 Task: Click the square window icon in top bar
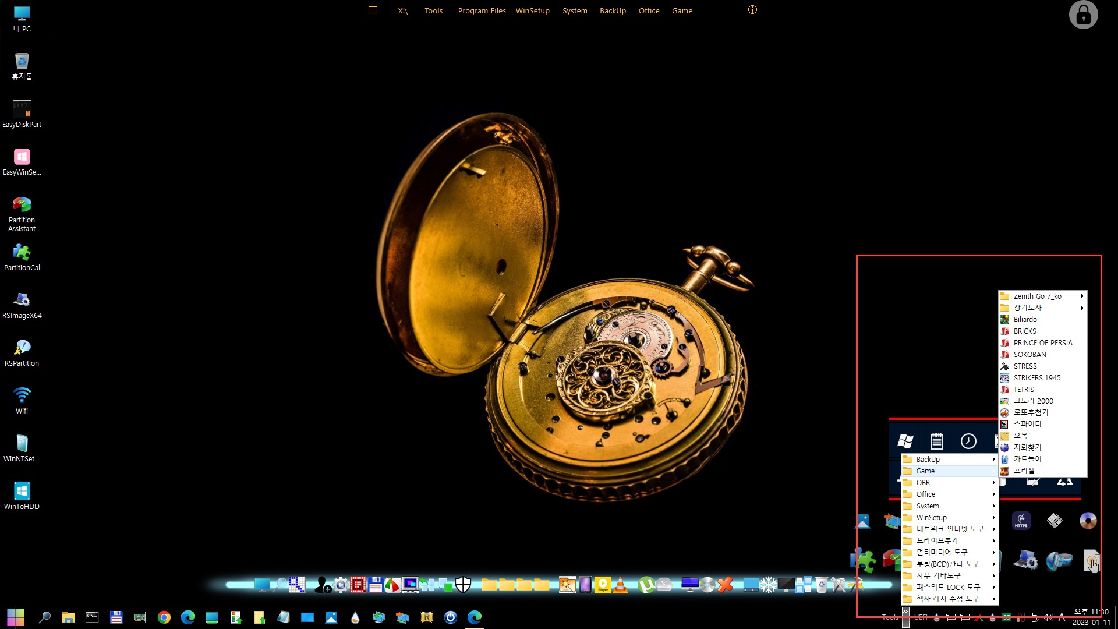(x=373, y=10)
